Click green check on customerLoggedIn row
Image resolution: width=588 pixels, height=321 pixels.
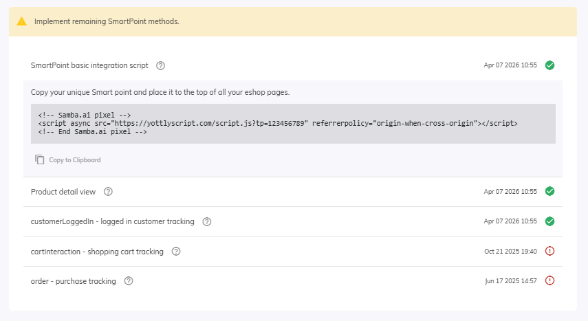coord(549,221)
